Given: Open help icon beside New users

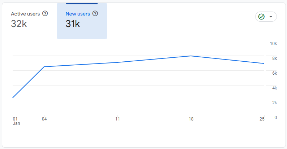Looking at the screenshot, I should (x=95, y=13).
